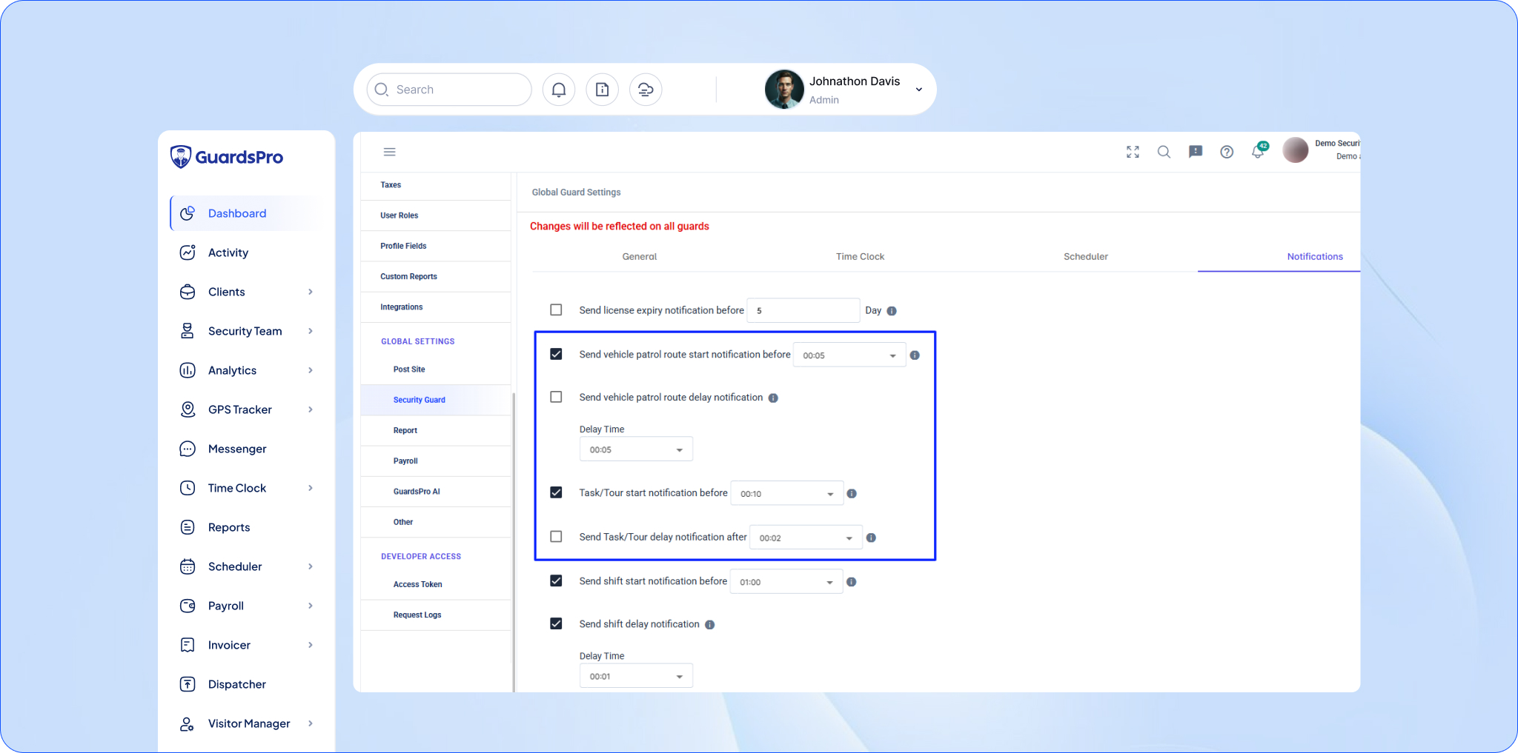This screenshot has height=753, width=1518.
Task: Expand the Time Clock sidebar submenu arrow
Action: [x=311, y=488]
